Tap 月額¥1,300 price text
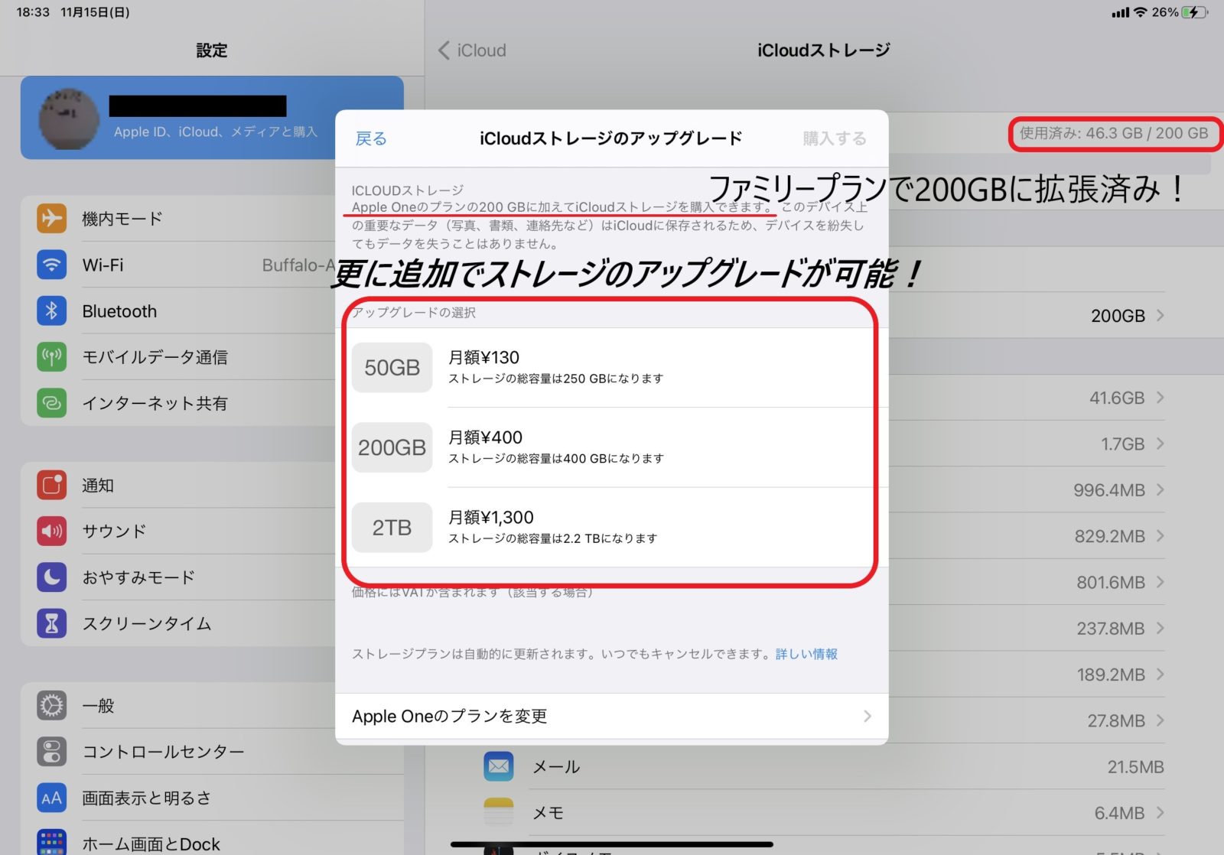 491,517
